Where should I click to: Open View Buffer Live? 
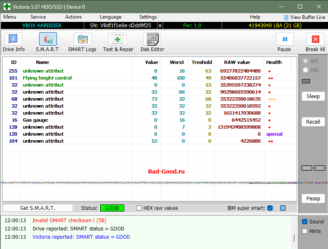point(304,17)
